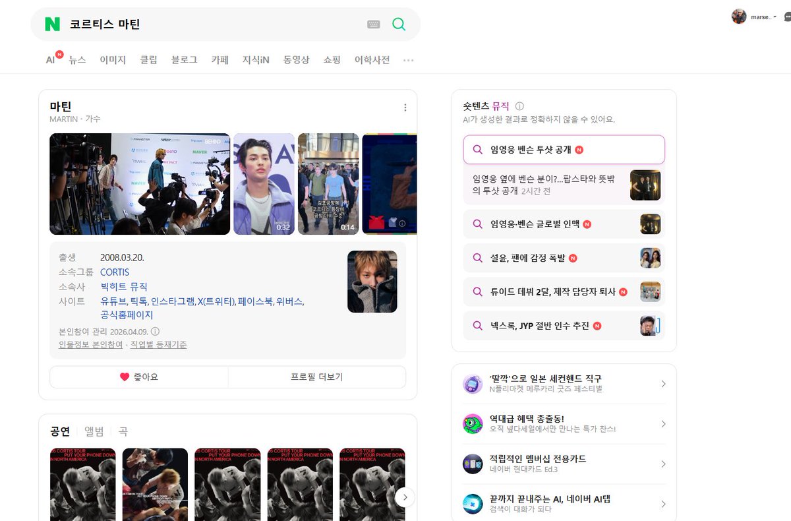The image size is (791, 521).
Task: Play the 0:14 airport video thumbnail
Action: click(328, 184)
